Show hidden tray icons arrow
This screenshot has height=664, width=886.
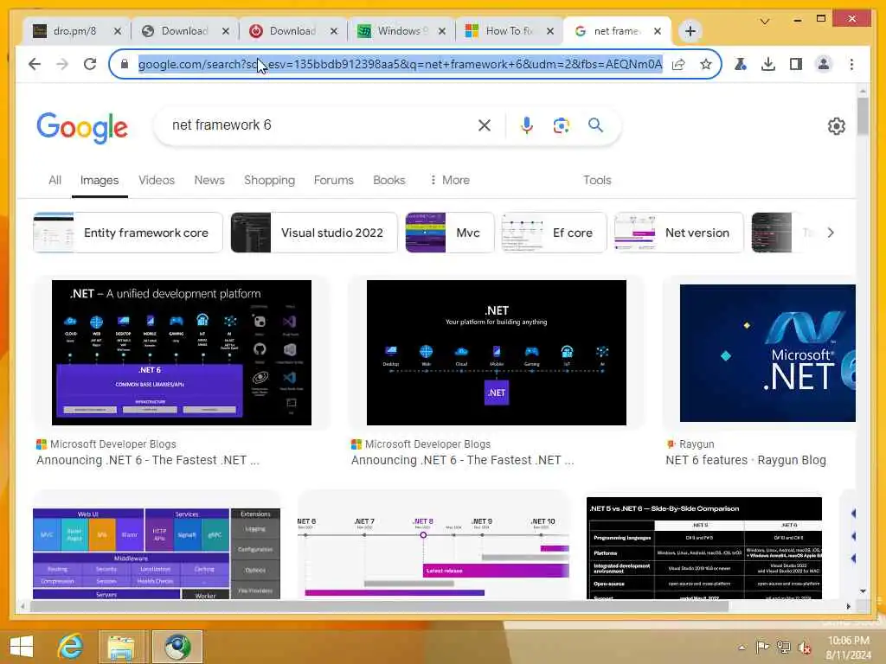pyautogui.click(x=742, y=648)
